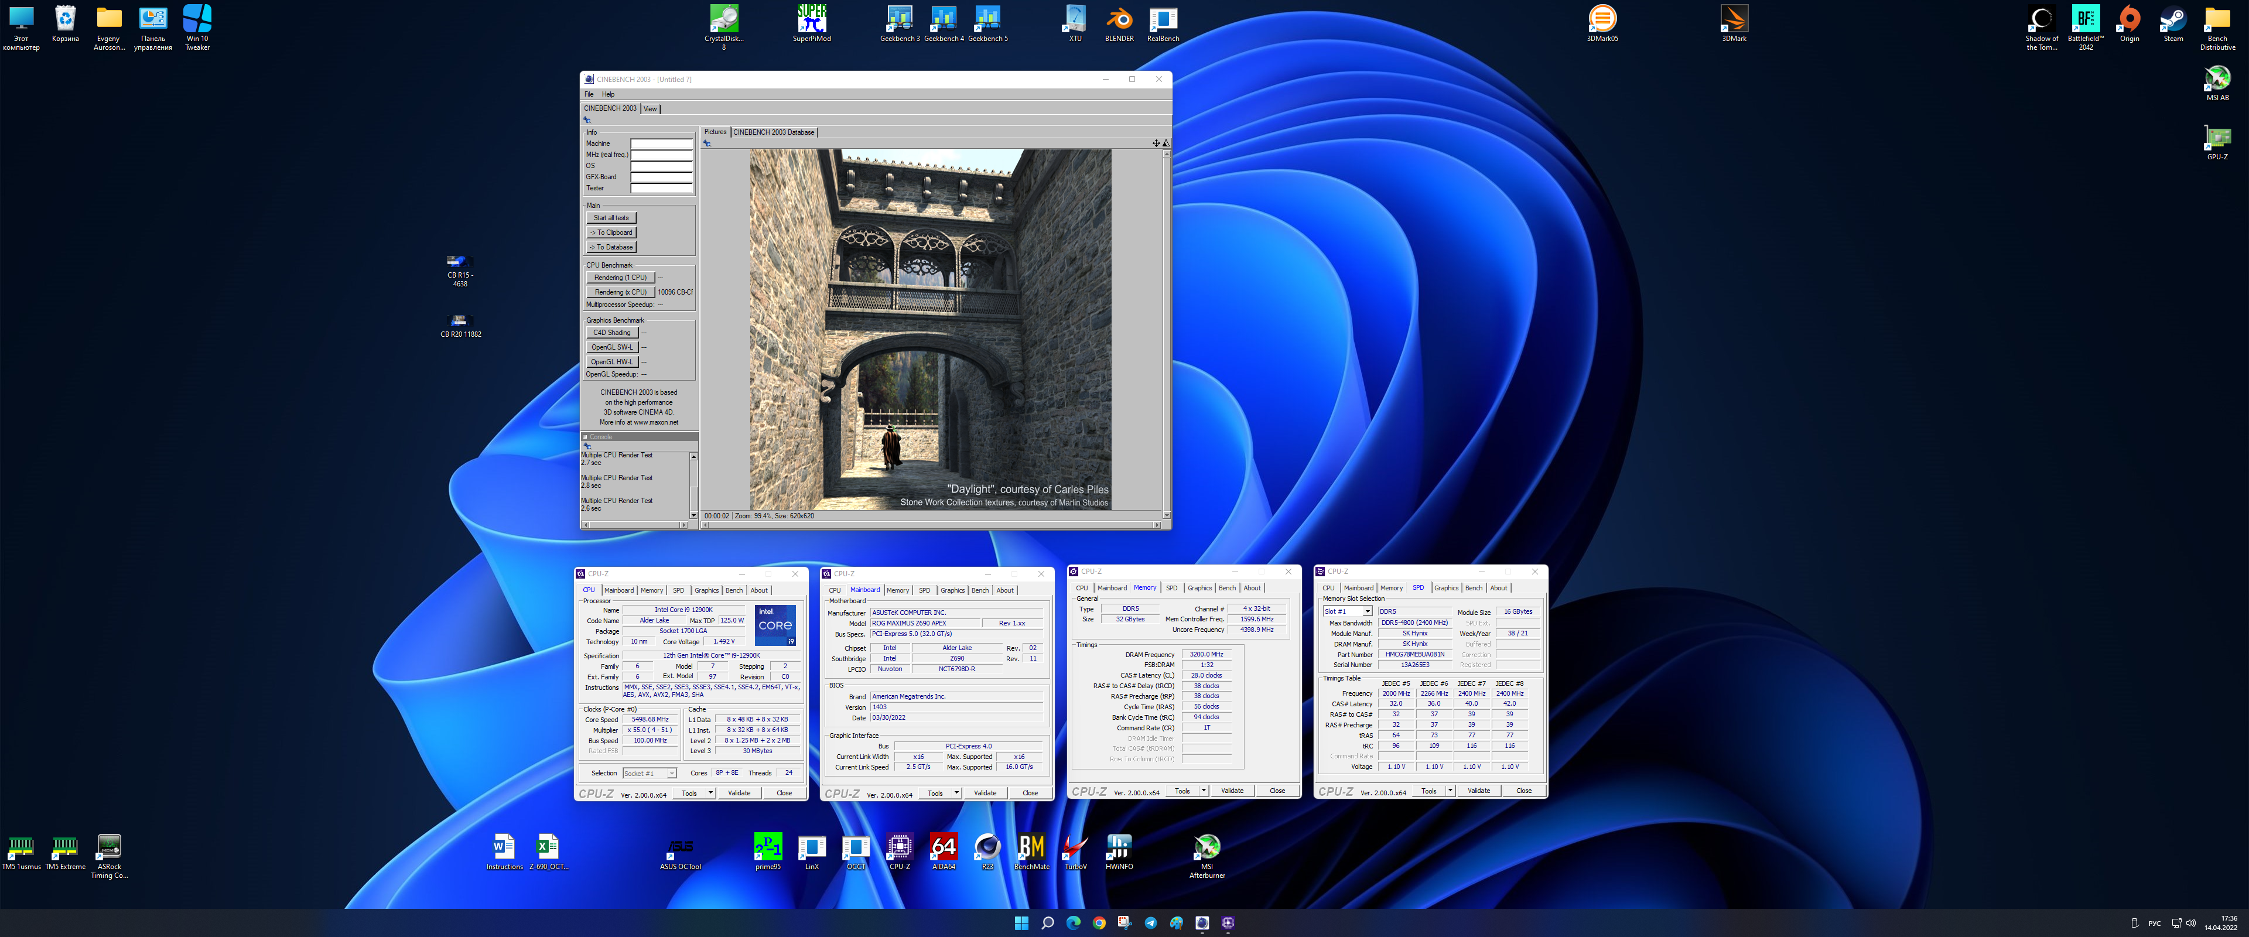Screen dimensions: 2249x937
Task: Select the XTU desktop shortcut
Action: tap(1076, 23)
